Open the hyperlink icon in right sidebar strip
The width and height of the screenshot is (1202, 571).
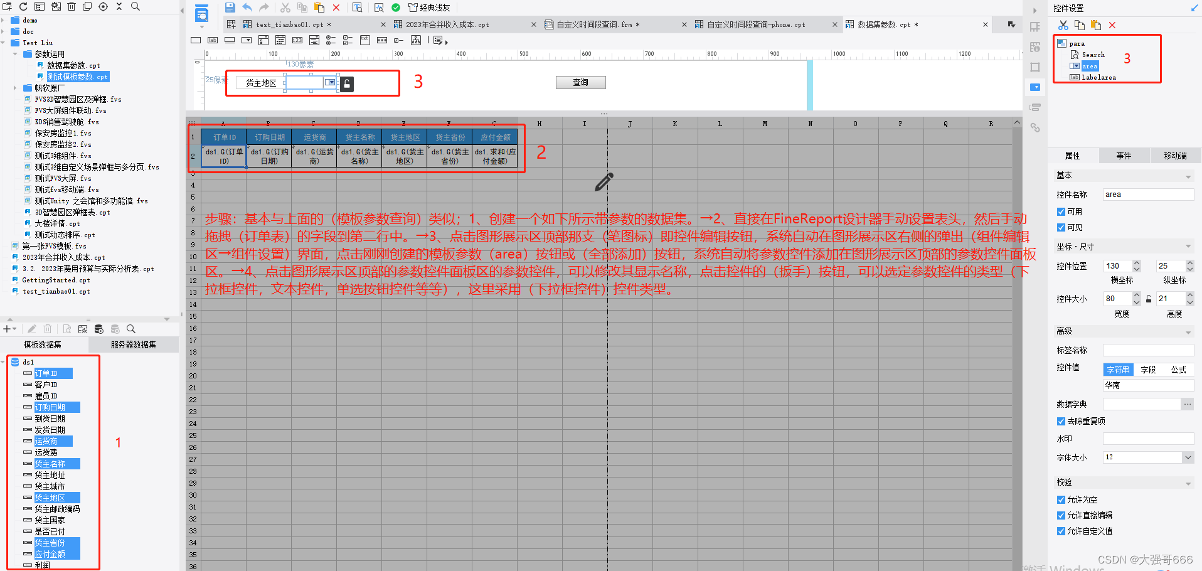click(x=1035, y=127)
